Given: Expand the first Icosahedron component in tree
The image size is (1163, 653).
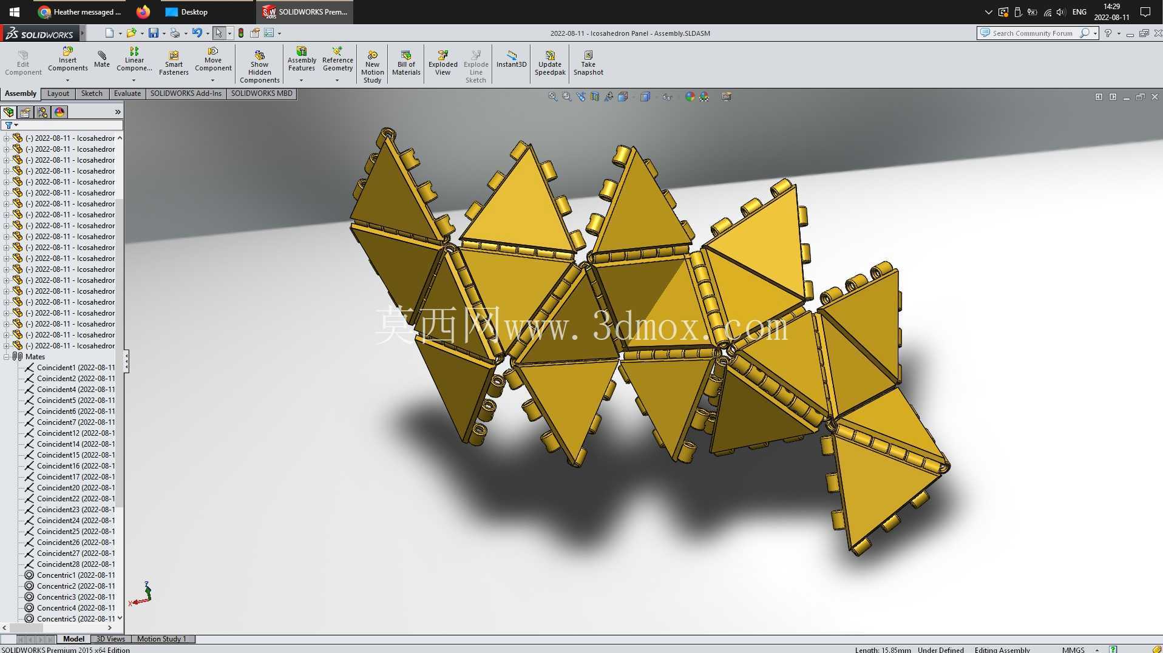Looking at the screenshot, I should click(7, 138).
